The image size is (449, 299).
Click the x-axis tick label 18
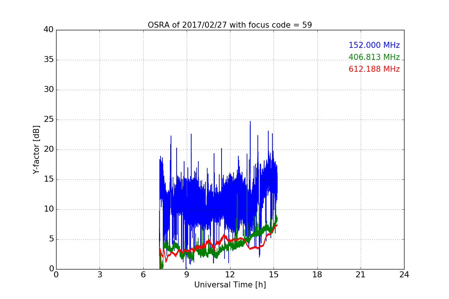click(x=317, y=275)
